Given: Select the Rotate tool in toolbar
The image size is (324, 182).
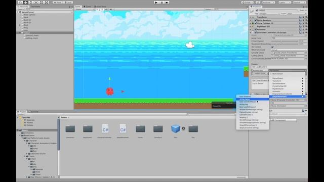Looking at the screenshot, I should pos(31,3).
